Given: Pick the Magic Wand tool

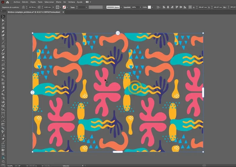Looking at the screenshot, I should click(3, 24).
